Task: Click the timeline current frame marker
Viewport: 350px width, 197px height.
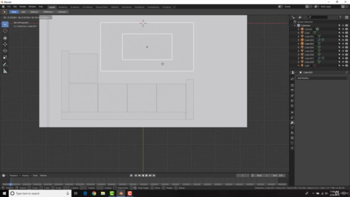Action: 10,184
